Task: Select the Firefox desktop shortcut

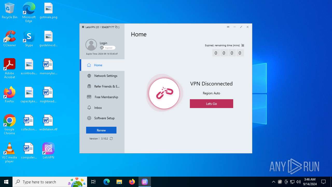Action: point(10,95)
